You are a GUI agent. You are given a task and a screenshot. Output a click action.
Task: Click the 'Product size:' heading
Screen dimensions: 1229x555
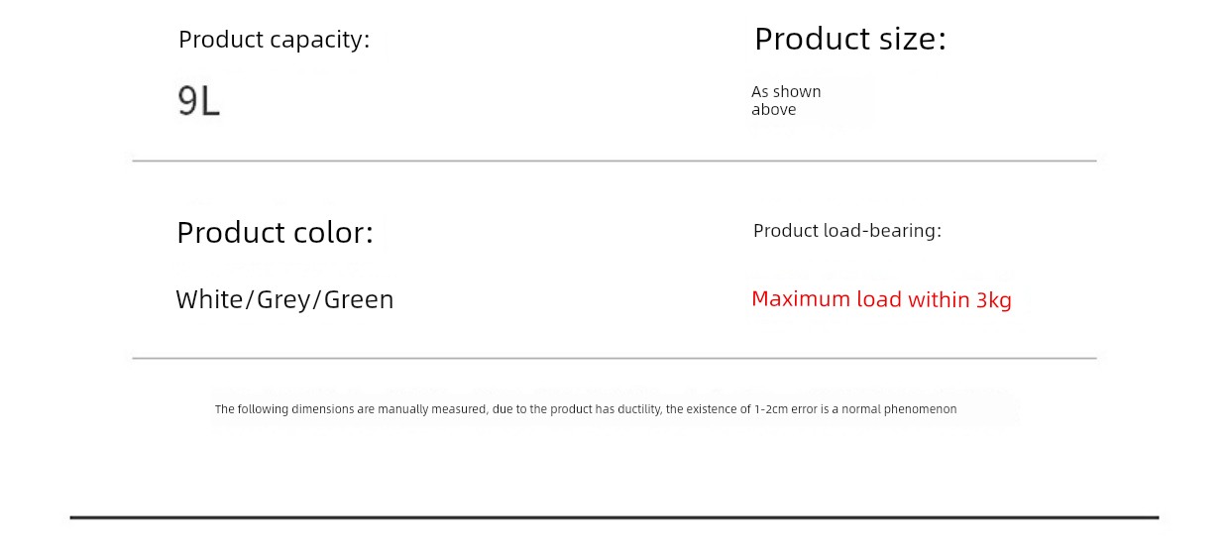[x=850, y=39]
